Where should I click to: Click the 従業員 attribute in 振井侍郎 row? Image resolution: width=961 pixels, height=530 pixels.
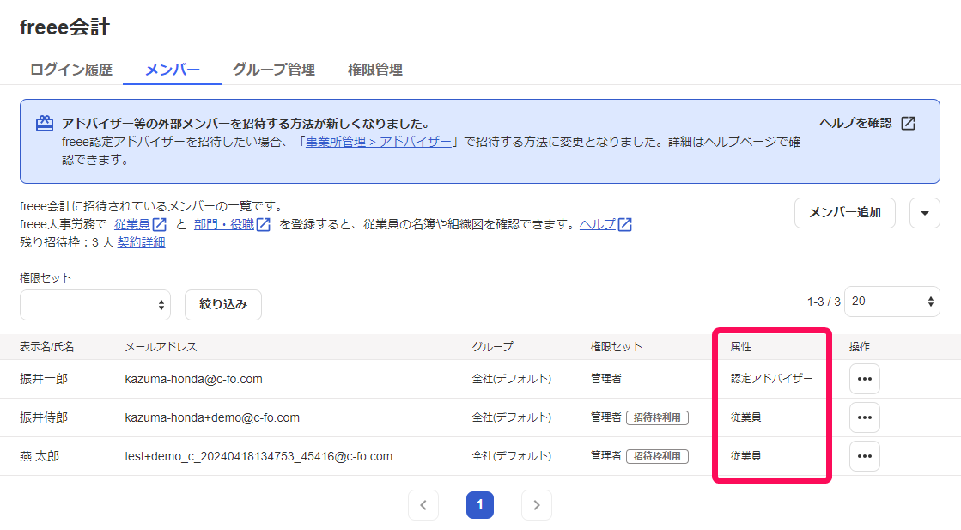click(x=746, y=417)
